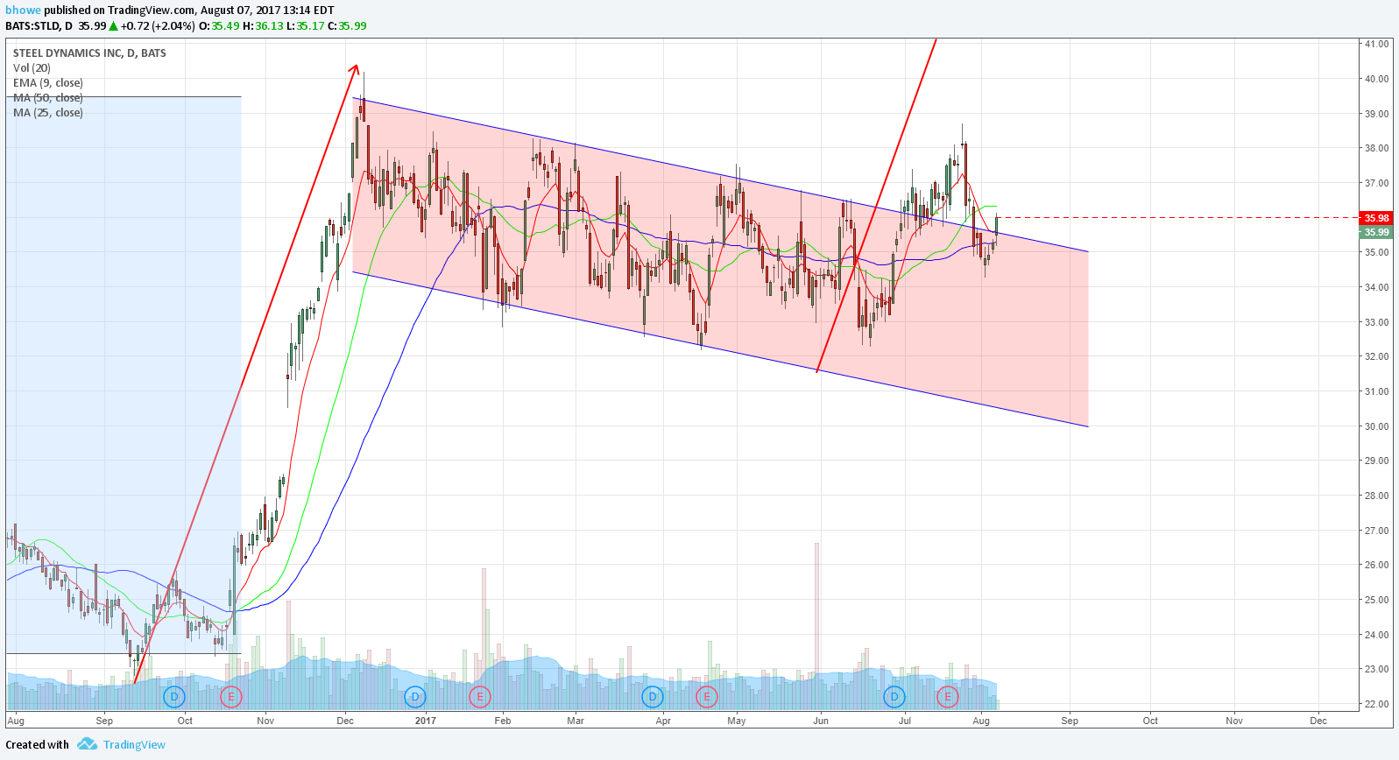Image resolution: width=1399 pixels, height=760 pixels.
Task: Open the earnings marker before Feb
Action: coord(479,697)
